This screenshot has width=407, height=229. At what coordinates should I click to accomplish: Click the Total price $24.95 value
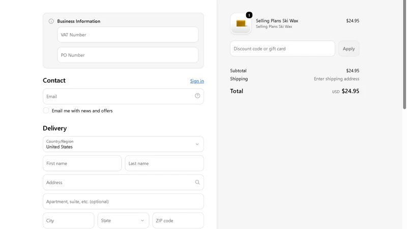click(350, 91)
